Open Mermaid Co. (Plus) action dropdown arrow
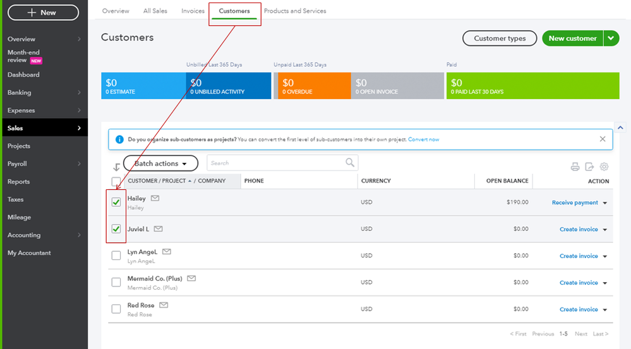This screenshot has height=349, width=631. click(605, 283)
